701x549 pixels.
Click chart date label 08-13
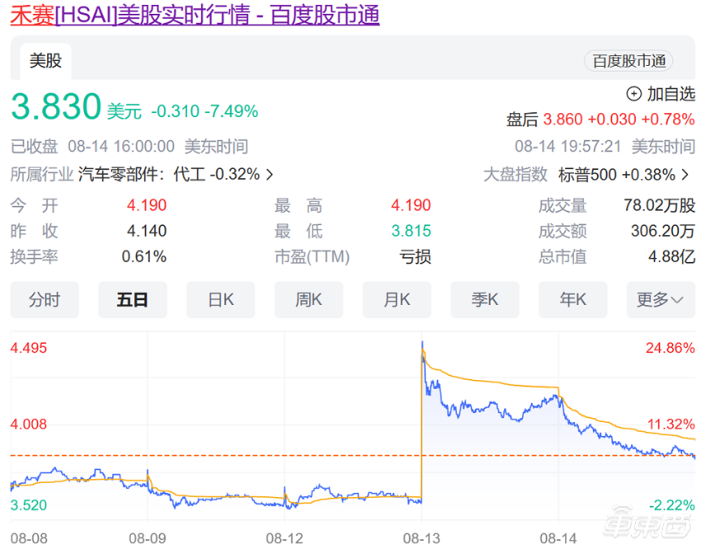(421, 539)
